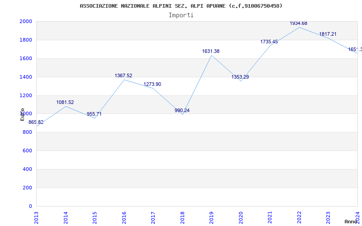Screen dimensions: 362x226
Task: Click y-axis value 1200
Action: (x=26, y=95)
